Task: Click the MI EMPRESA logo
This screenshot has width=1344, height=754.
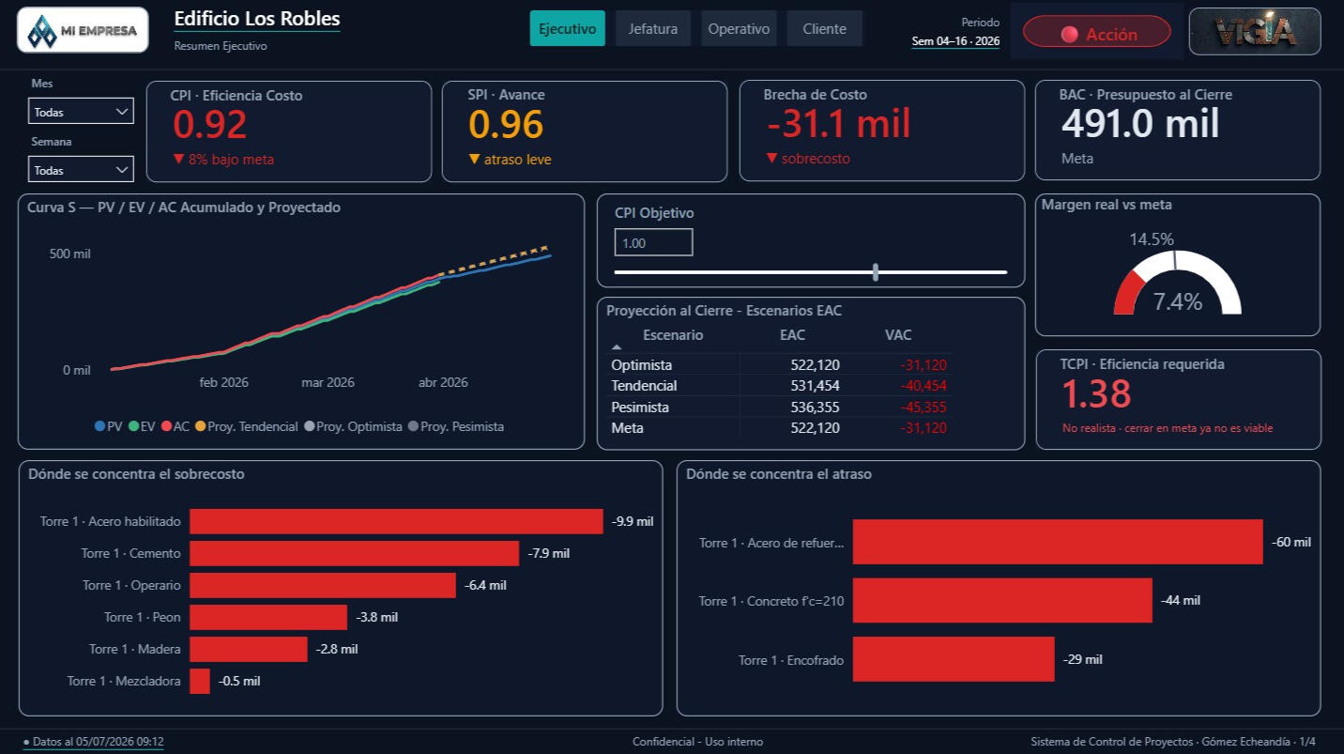Action: [x=83, y=30]
